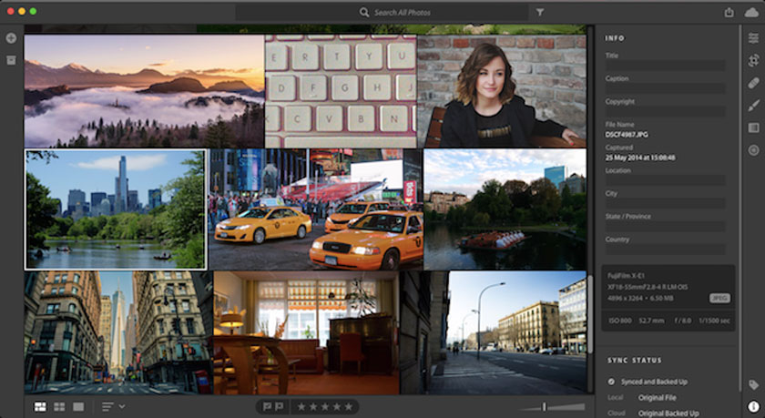
Task: Open My Photos library panel
Action: coord(11,60)
